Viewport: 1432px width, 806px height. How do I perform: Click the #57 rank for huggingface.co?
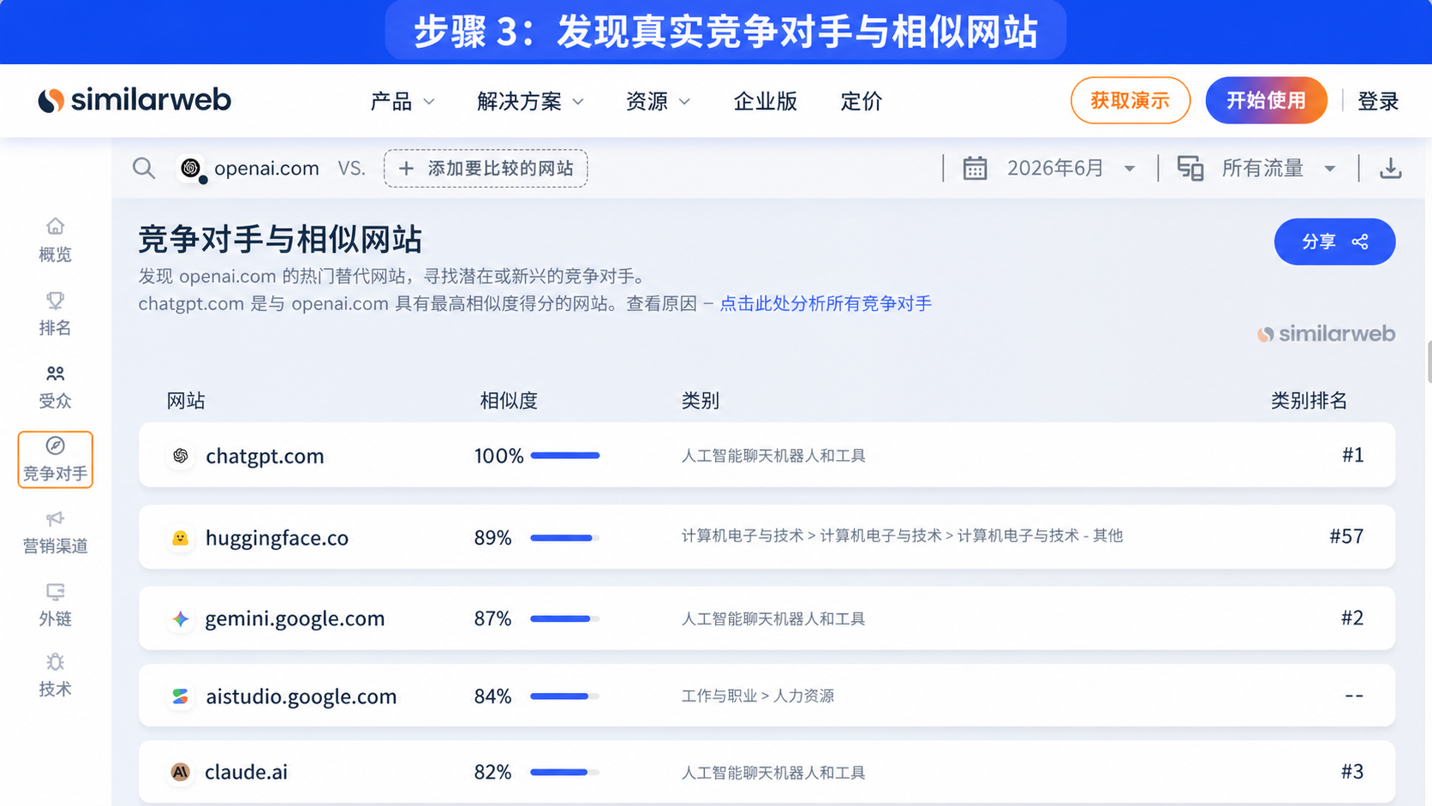pyautogui.click(x=1346, y=536)
